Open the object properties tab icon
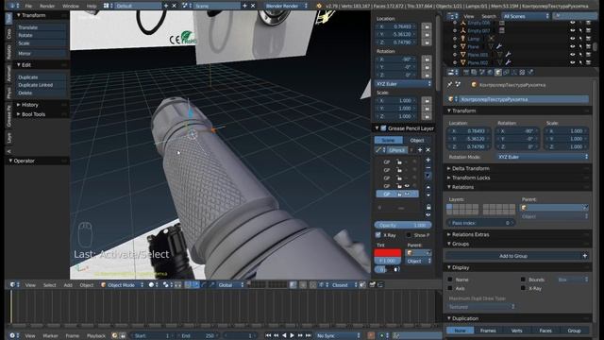Screen dimensions: 604x340 click(x=498, y=72)
